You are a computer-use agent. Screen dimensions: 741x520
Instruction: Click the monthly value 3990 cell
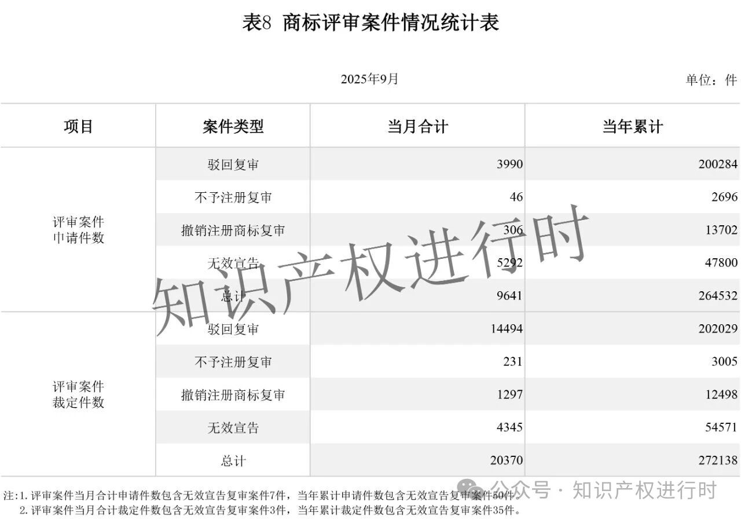[509, 164]
